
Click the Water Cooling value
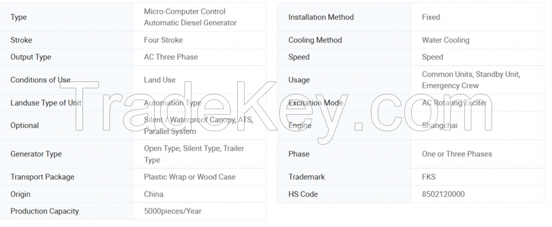click(x=446, y=40)
